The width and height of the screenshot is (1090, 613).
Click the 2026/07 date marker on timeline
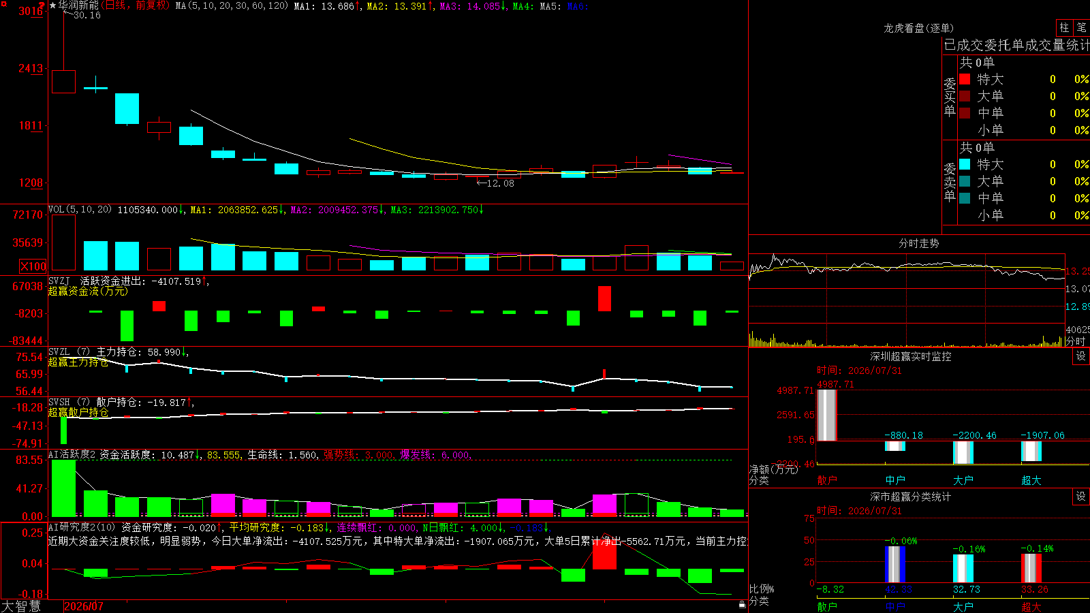[84, 606]
